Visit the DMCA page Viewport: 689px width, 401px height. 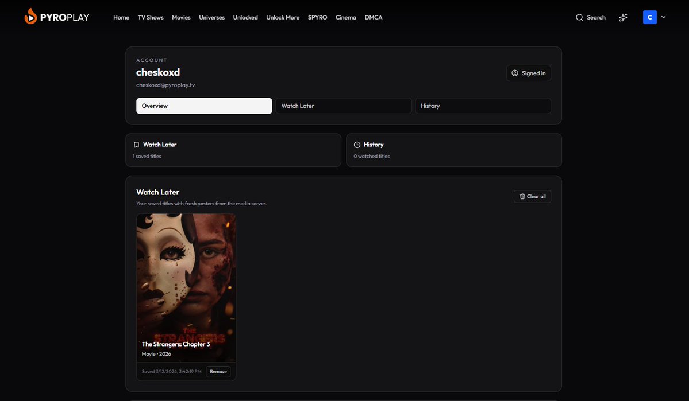[x=373, y=17]
